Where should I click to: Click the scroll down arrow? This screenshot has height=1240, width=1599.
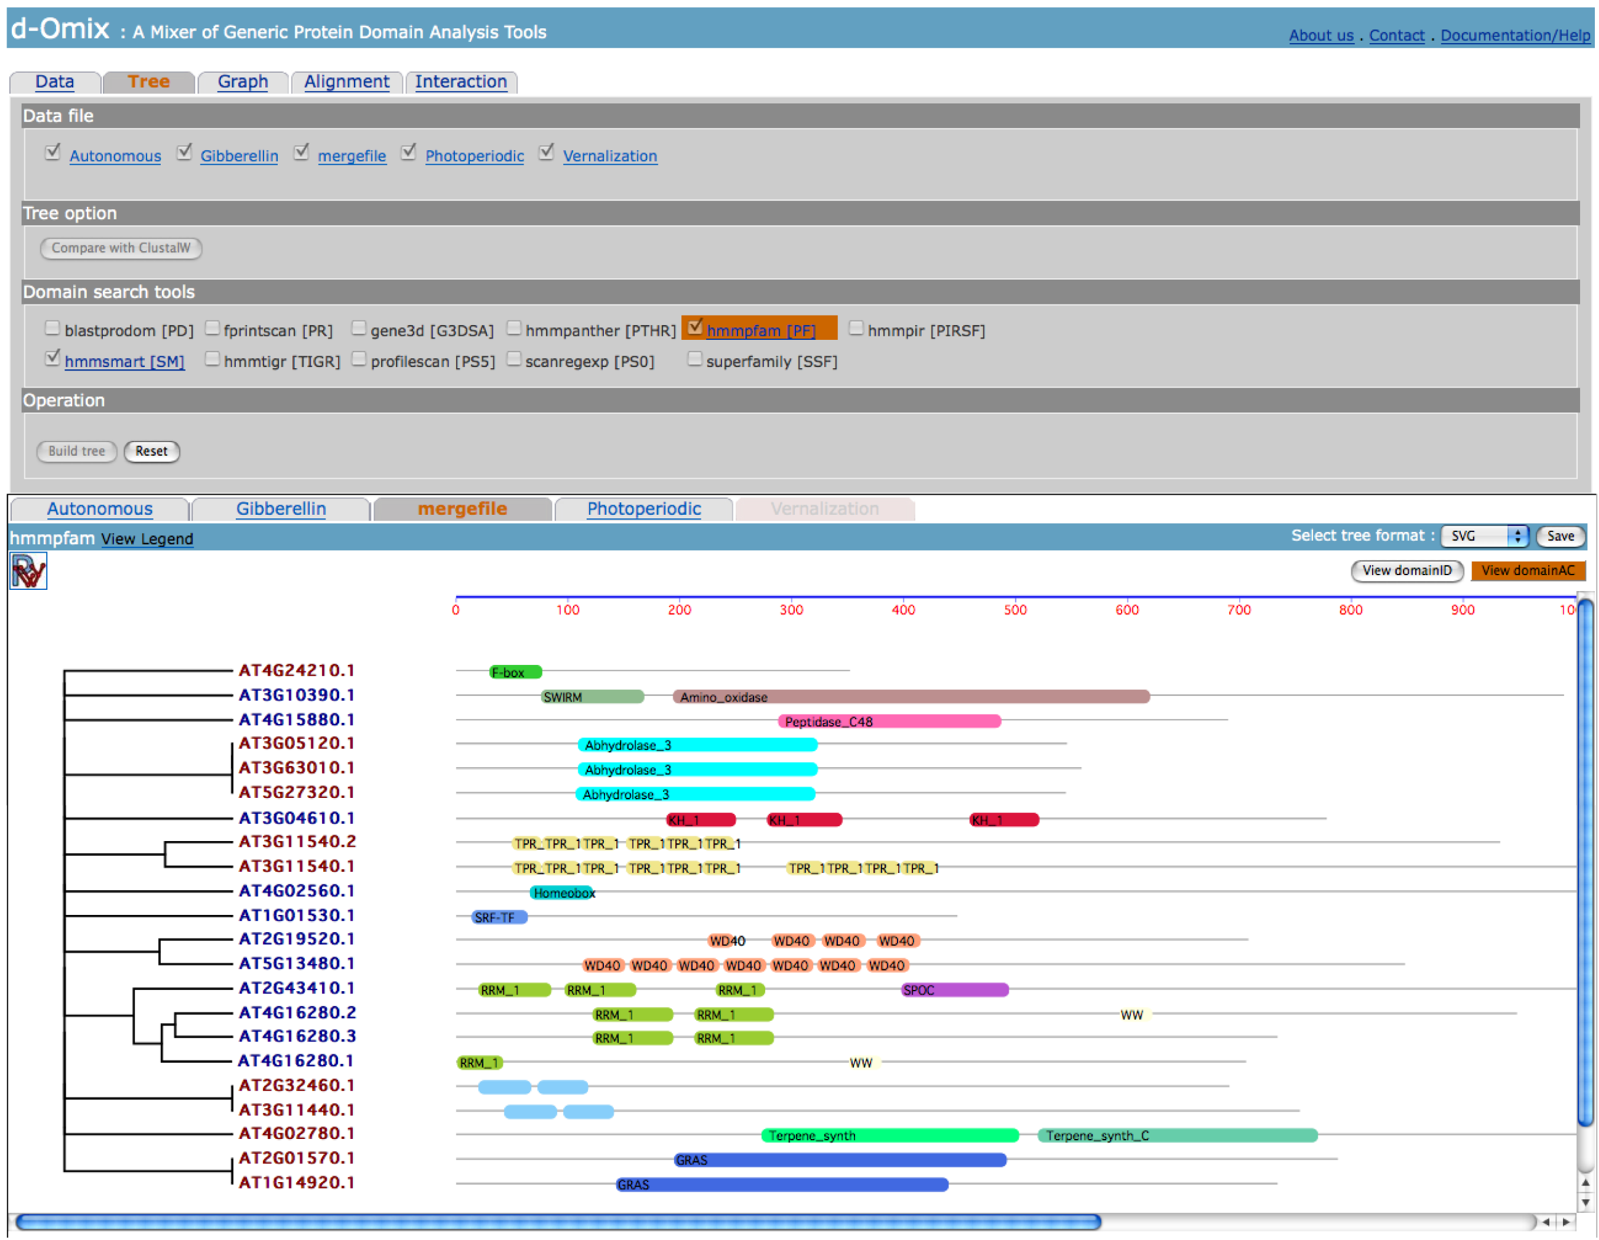click(1586, 1203)
